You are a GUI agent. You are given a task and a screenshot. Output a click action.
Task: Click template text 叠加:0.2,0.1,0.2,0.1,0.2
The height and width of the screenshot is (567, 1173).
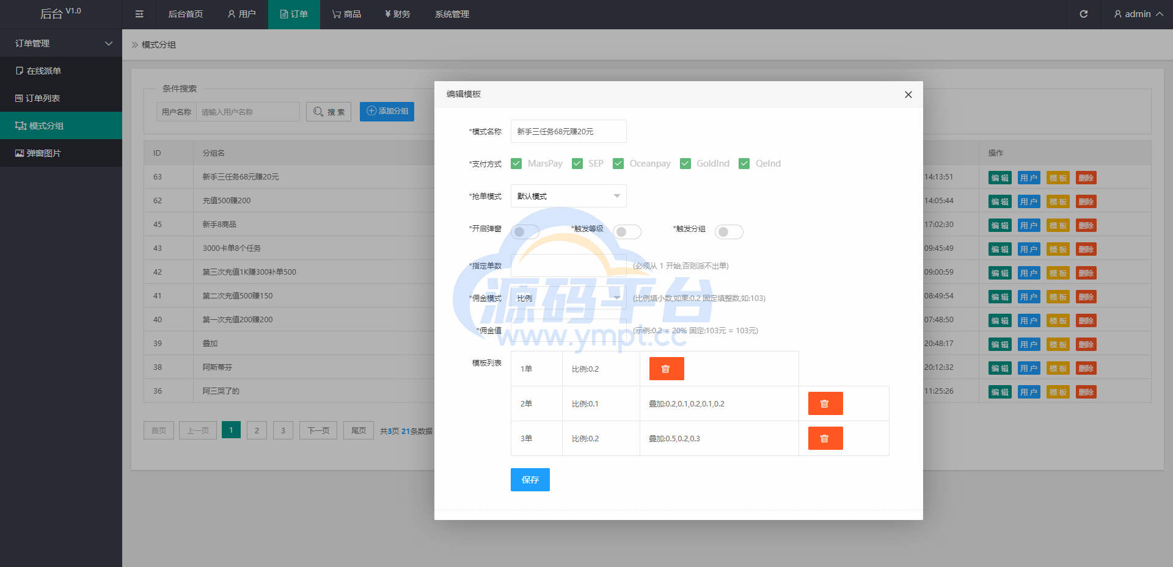(x=687, y=404)
